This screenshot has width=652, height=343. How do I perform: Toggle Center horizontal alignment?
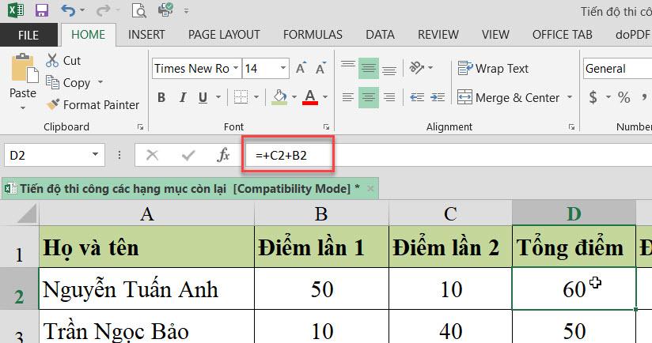tap(369, 97)
